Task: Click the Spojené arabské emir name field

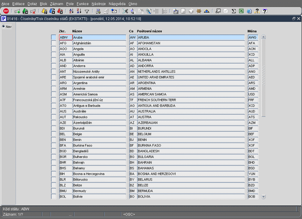Action: click(x=99, y=77)
